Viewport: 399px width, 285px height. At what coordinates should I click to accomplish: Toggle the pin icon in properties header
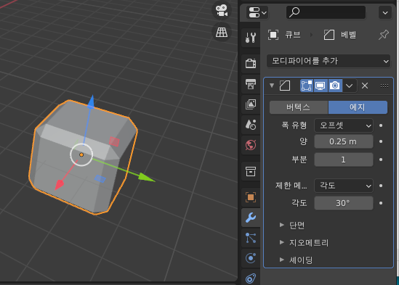tap(384, 35)
